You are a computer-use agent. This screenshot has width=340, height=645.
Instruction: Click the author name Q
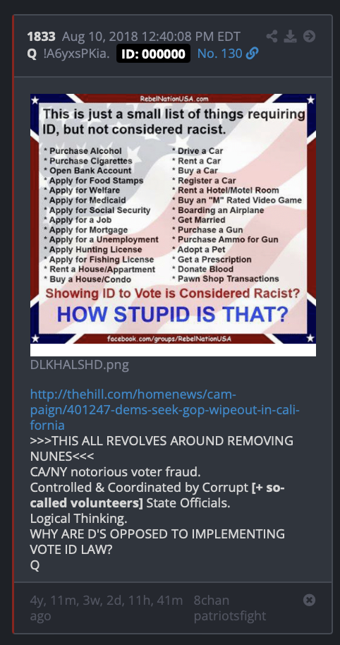(32, 54)
